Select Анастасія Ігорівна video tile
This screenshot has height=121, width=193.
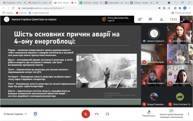180,33
